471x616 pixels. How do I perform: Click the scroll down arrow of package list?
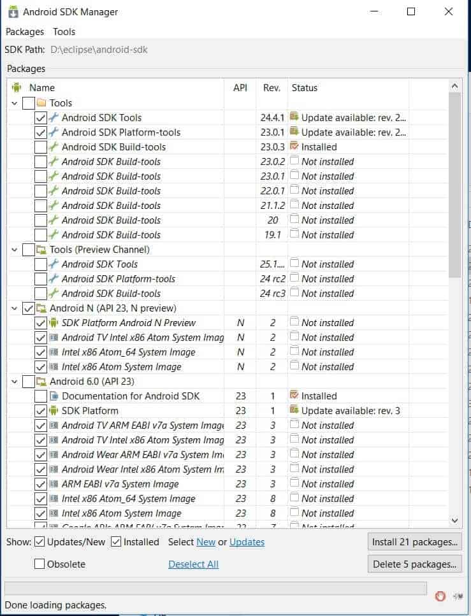(x=454, y=520)
